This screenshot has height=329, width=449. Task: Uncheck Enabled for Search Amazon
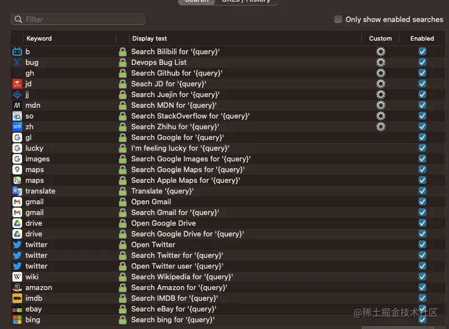click(422, 288)
